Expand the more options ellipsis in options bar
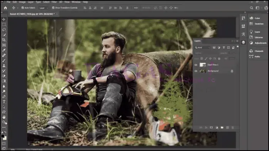This screenshot has height=151, width=269. [136, 8]
